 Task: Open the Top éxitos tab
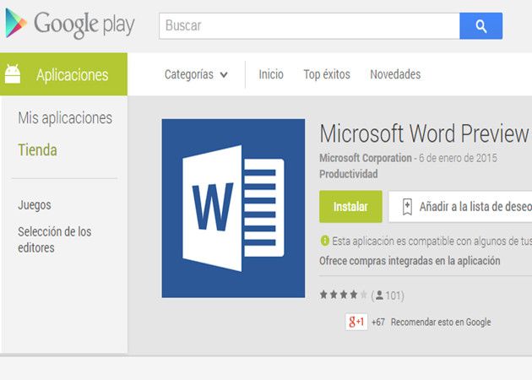327,74
